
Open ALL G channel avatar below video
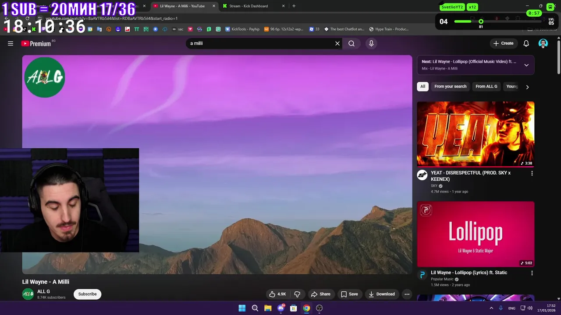28,294
